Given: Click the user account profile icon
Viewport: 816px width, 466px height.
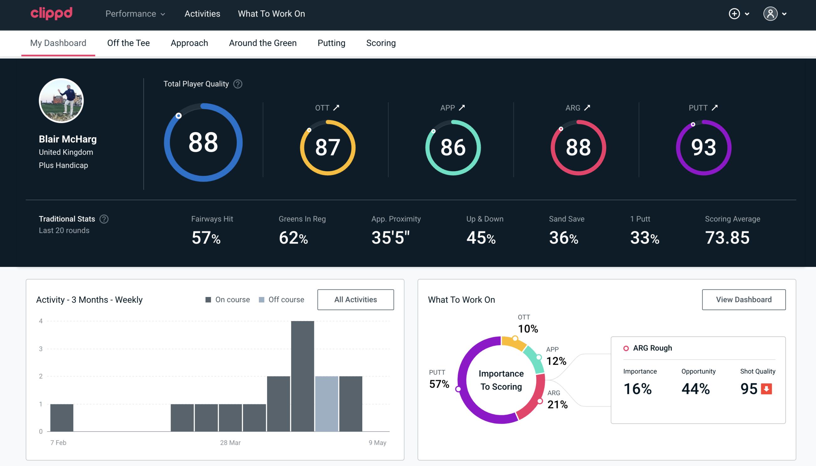Looking at the screenshot, I should pyautogui.click(x=771, y=14).
